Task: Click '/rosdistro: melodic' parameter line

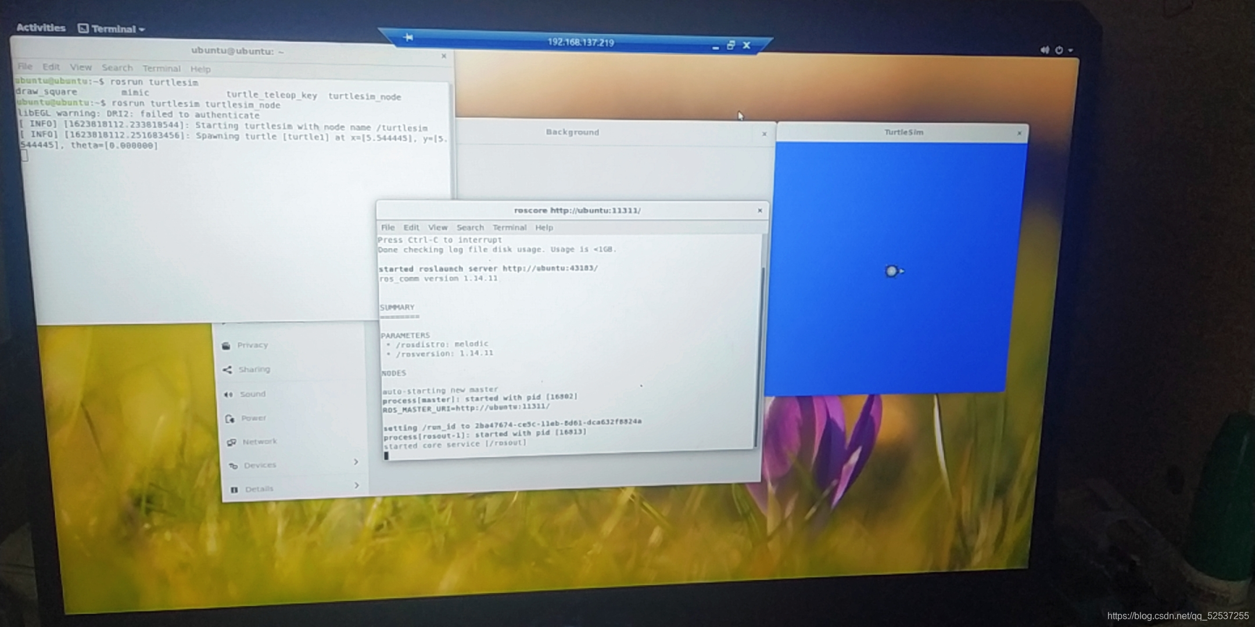Action: [442, 344]
